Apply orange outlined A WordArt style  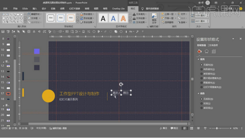[x=123, y=18]
